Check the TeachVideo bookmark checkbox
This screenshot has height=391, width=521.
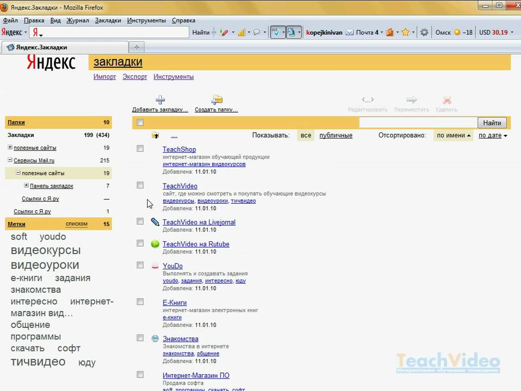click(x=140, y=185)
